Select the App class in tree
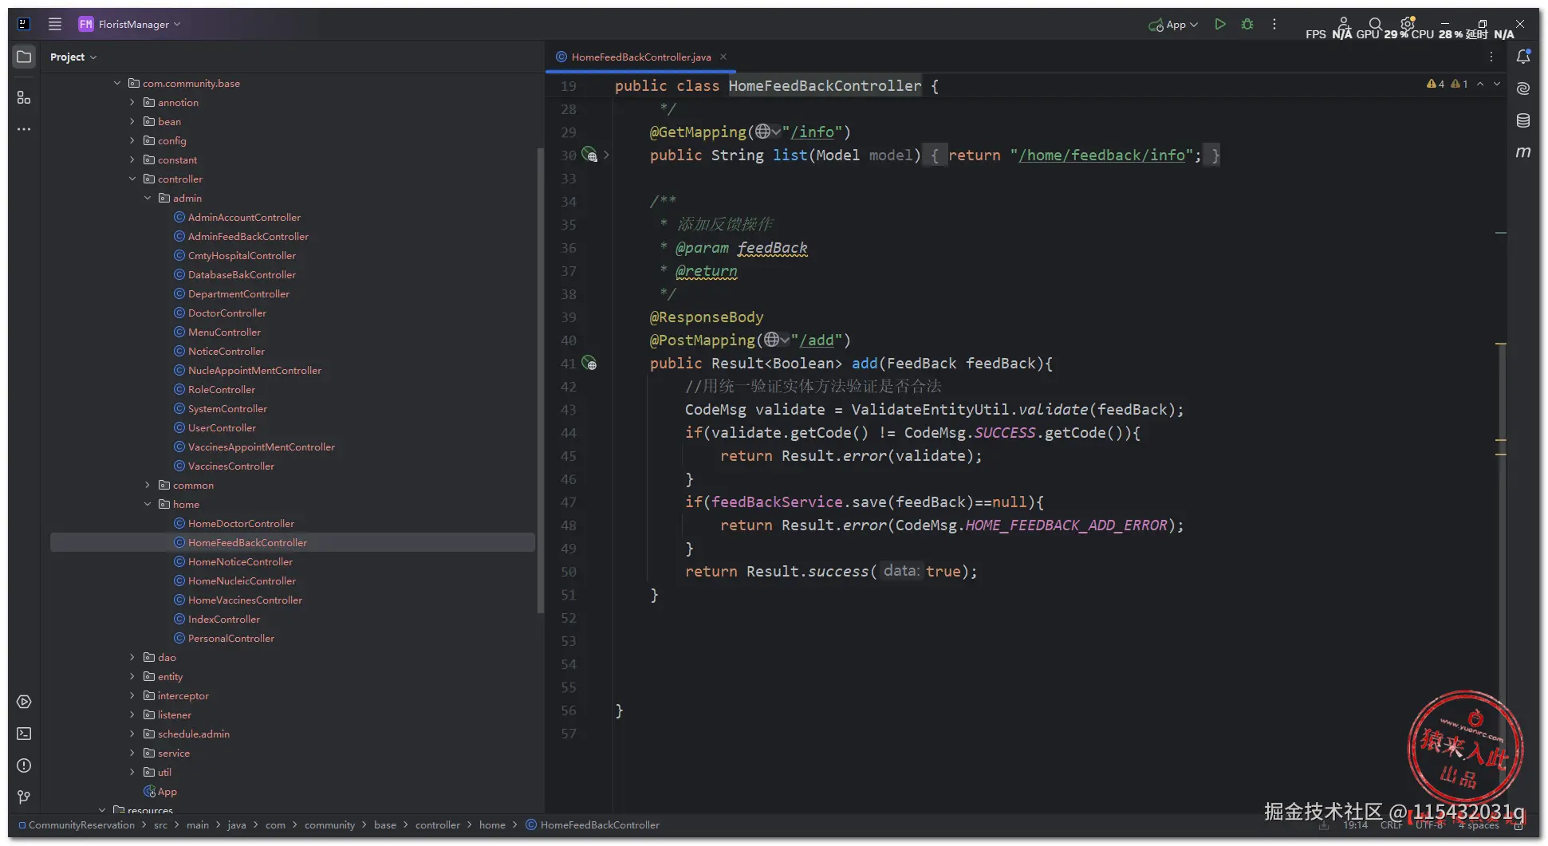 pyautogui.click(x=167, y=791)
